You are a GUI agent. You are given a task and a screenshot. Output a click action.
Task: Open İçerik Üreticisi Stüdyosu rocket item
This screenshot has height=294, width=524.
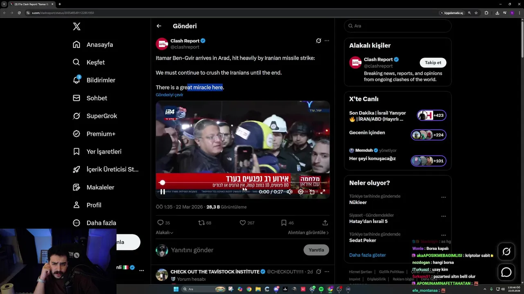pyautogui.click(x=106, y=169)
